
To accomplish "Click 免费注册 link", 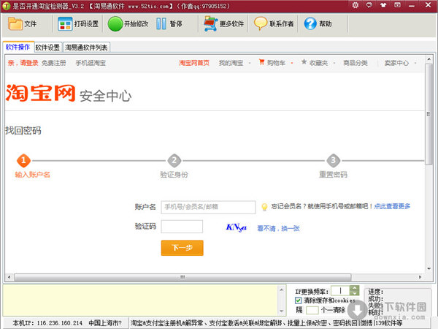I will pos(54,63).
